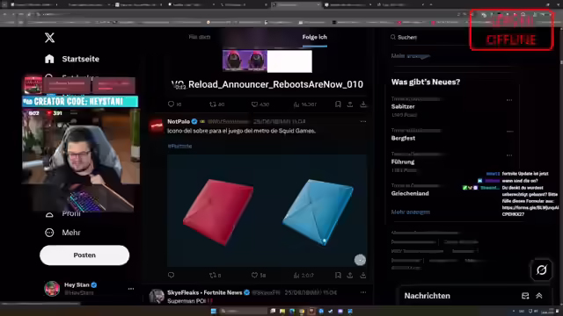Click the X logo in the sidebar
The width and height of the screenshot is (563, 316).
click(x=49, y=38)
